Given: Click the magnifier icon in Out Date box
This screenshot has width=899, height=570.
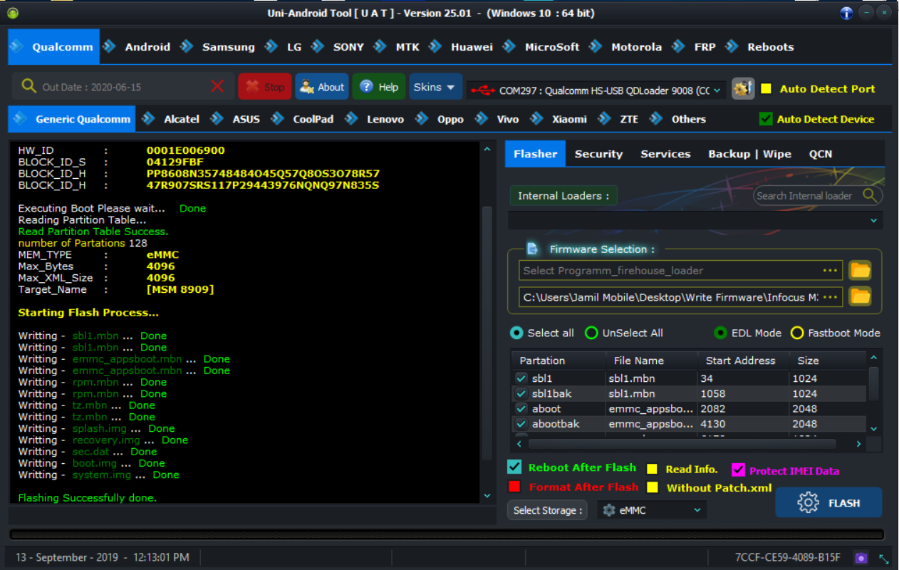Looking at the screenshot, I should [28, 86].
